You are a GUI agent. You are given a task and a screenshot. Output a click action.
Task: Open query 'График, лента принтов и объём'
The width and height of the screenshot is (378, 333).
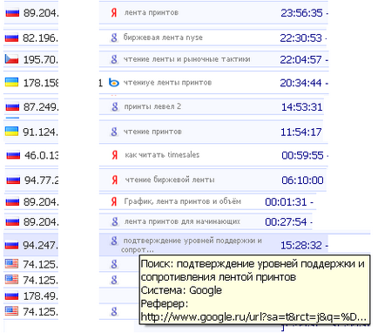pos(182,201)
